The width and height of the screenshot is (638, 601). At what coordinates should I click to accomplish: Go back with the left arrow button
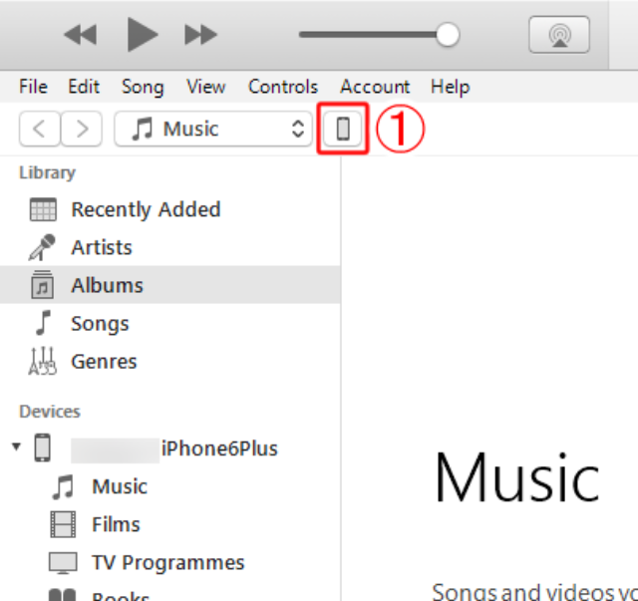coord(40,129)
